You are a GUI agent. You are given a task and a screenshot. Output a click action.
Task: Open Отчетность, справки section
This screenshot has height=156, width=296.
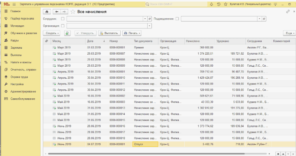(x=20, y=70)
